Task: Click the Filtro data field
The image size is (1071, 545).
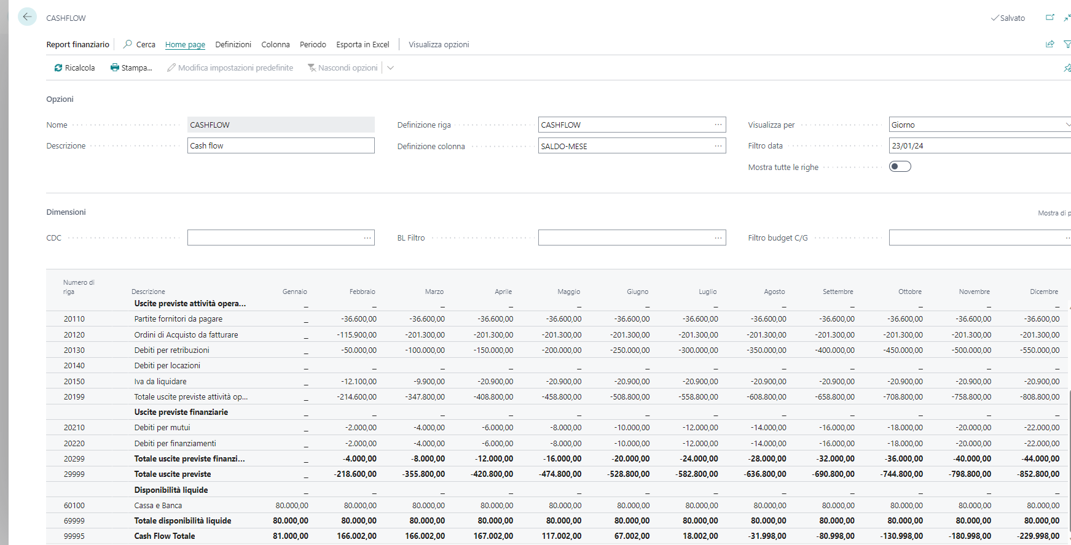Action: 980,145
